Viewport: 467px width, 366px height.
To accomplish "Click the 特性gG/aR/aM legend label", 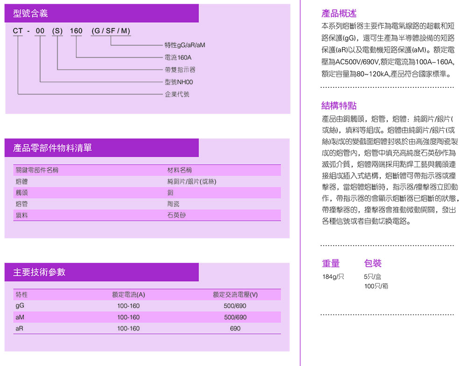I will pyautogui.click(x=185, y=45).
